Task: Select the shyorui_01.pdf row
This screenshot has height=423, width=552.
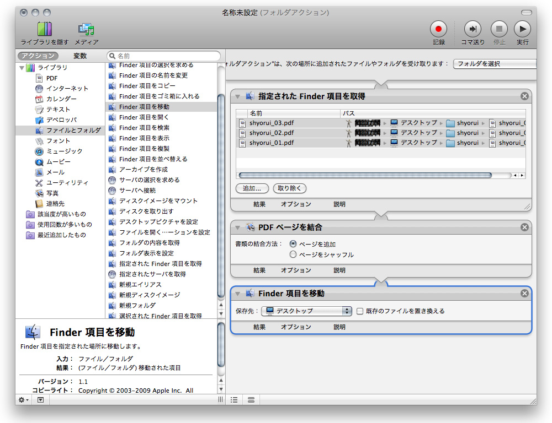Action: pos(381,143)
